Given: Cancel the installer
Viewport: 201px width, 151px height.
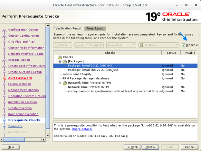Looking at the screenshot, I should 189,147.
